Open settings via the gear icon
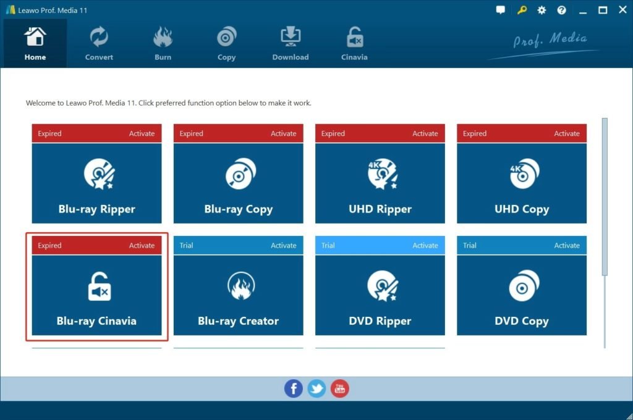 [x=542, y=10]
